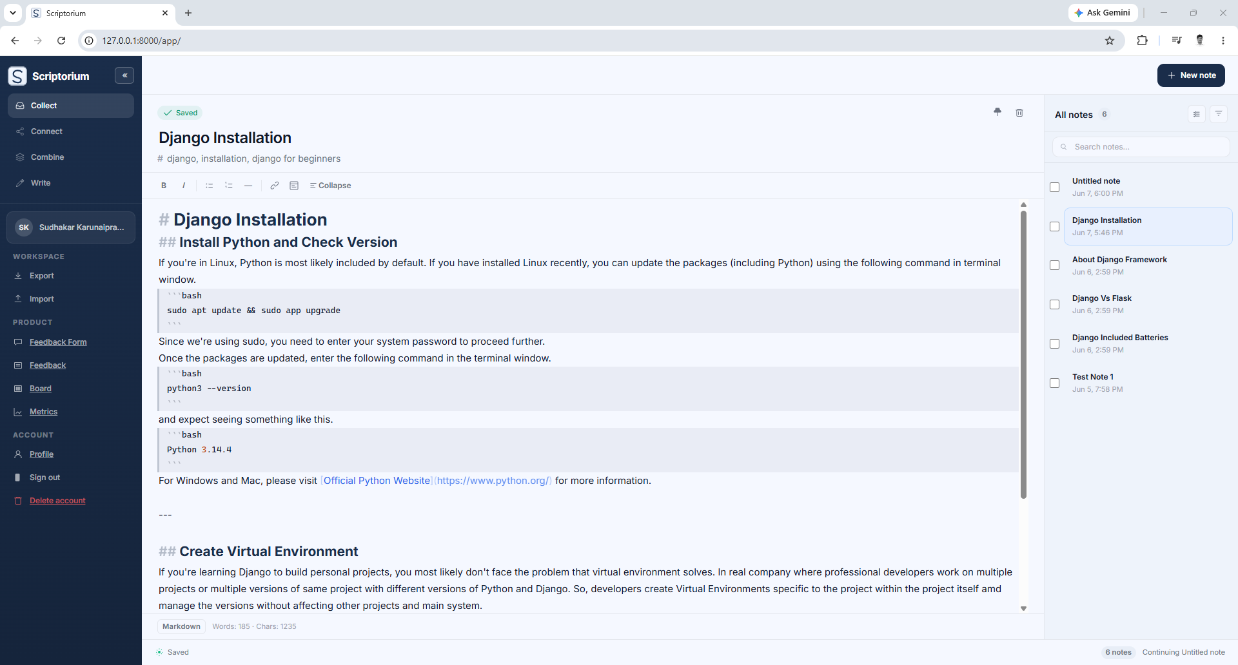Insert a bulleted list
The height and width of the screenshot is (665, 1238).
tap(209, 186)
